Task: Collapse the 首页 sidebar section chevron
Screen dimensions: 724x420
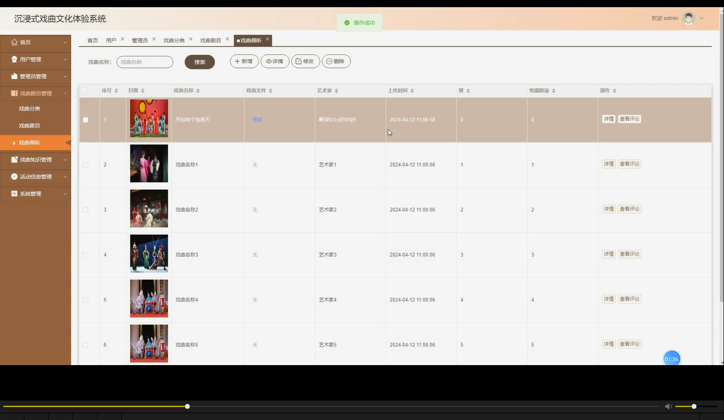Action: click(65, 42)
